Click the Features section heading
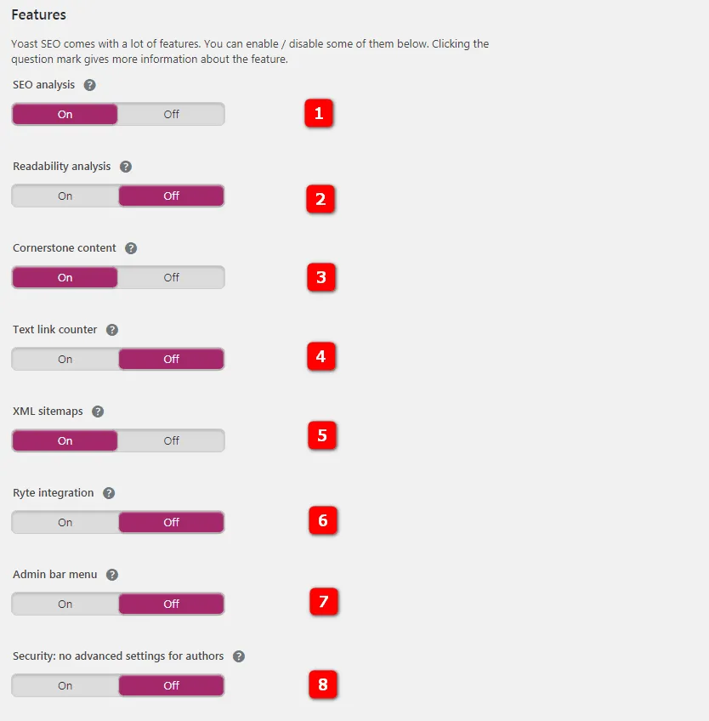The image size is (709, 721). click(x=37, y=14)
